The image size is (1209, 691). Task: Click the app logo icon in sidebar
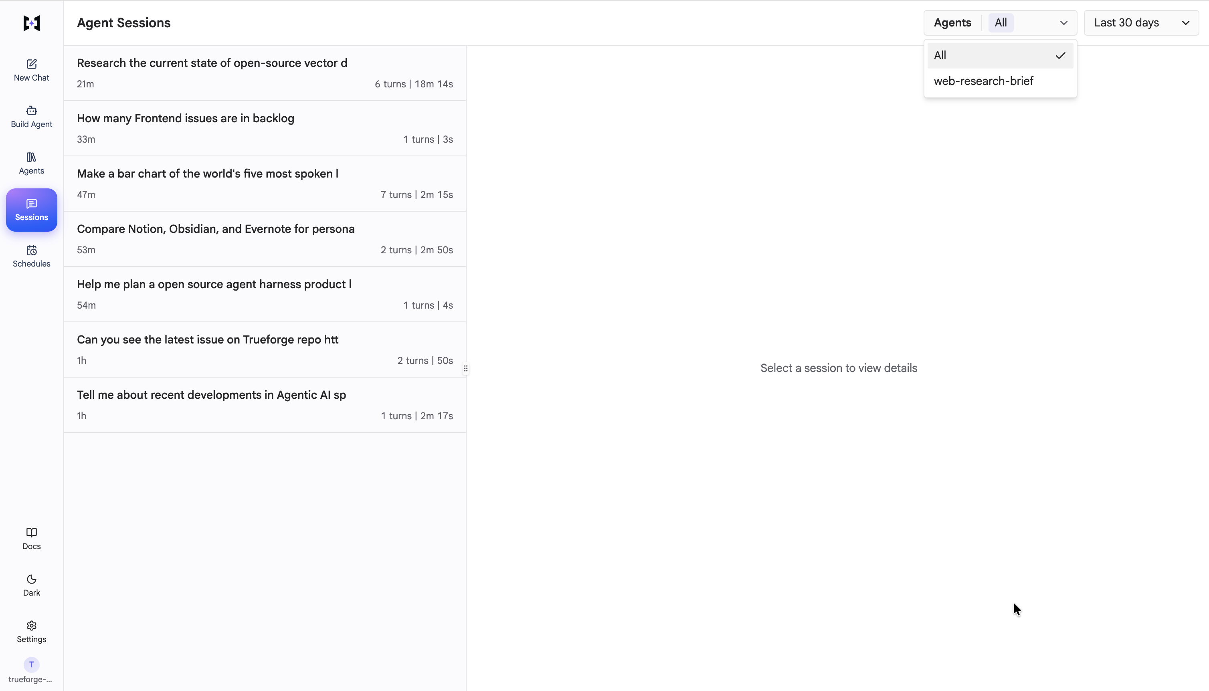31,23
